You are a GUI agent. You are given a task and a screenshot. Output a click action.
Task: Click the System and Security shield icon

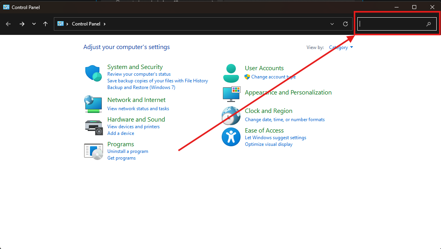coord(94,73)
